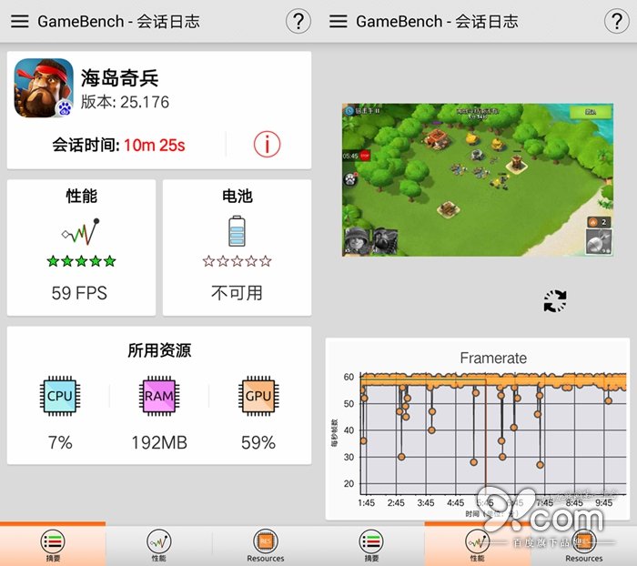Tap the Framerate chart
637x566 pixels.
478,429
